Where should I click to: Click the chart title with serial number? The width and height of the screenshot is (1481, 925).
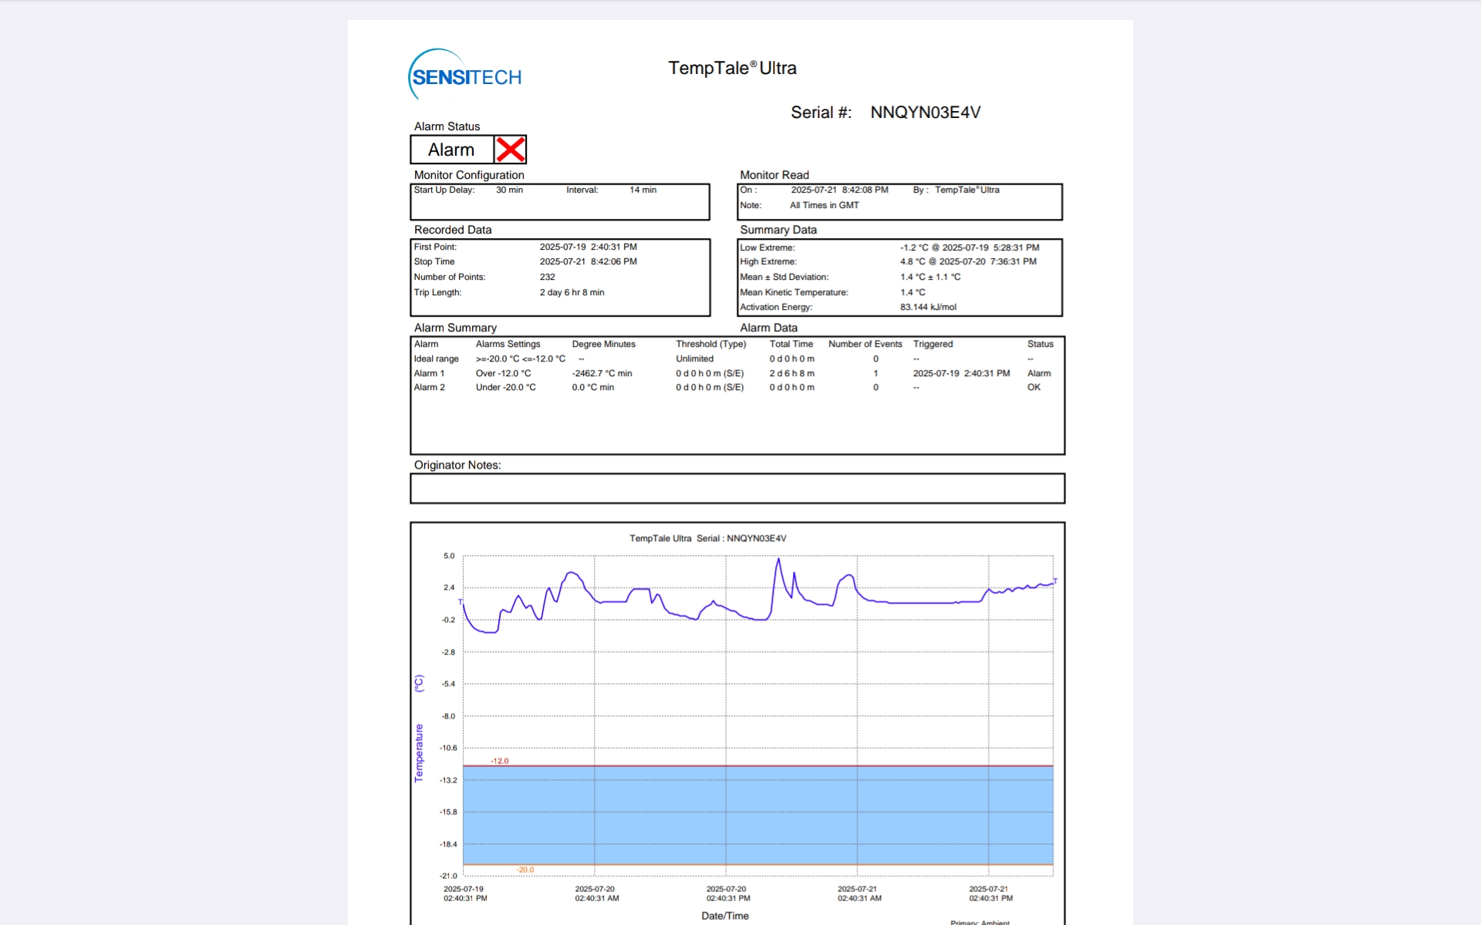coord(707,538)
